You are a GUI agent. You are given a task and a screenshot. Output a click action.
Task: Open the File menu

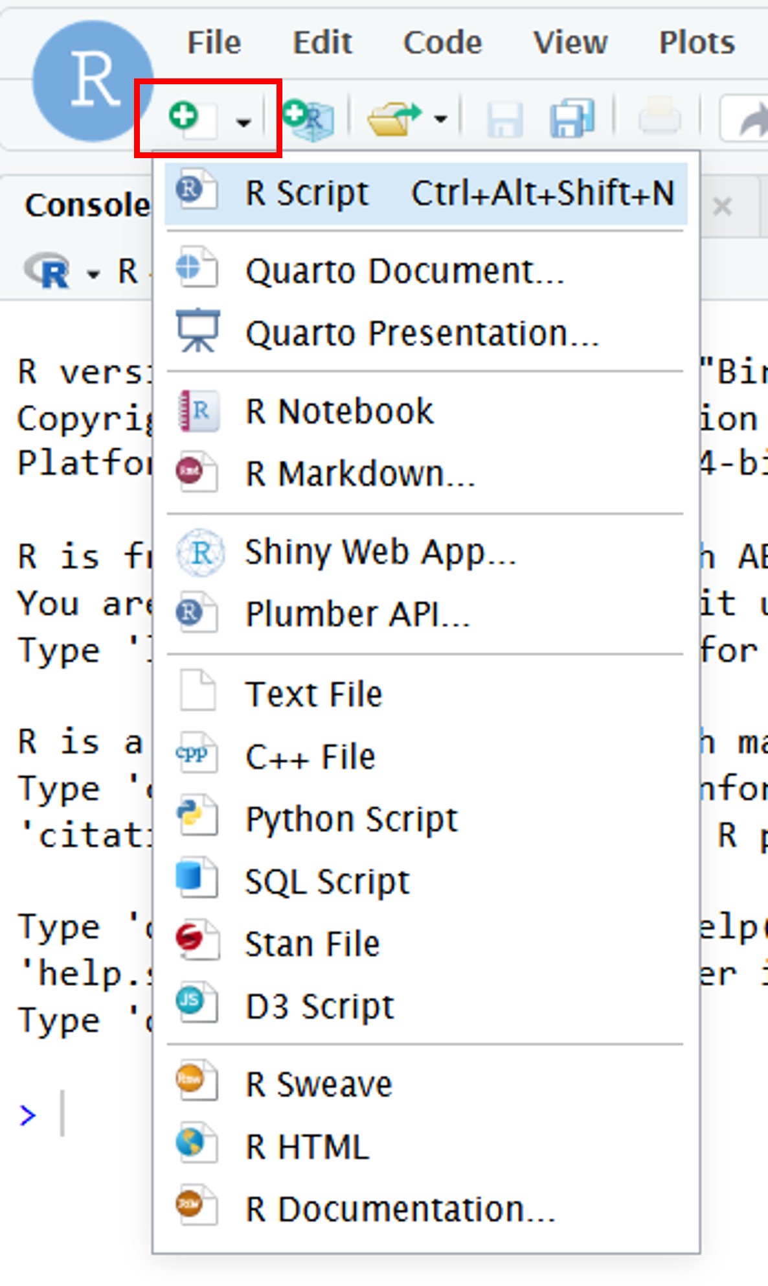click(x=214, y=43)
